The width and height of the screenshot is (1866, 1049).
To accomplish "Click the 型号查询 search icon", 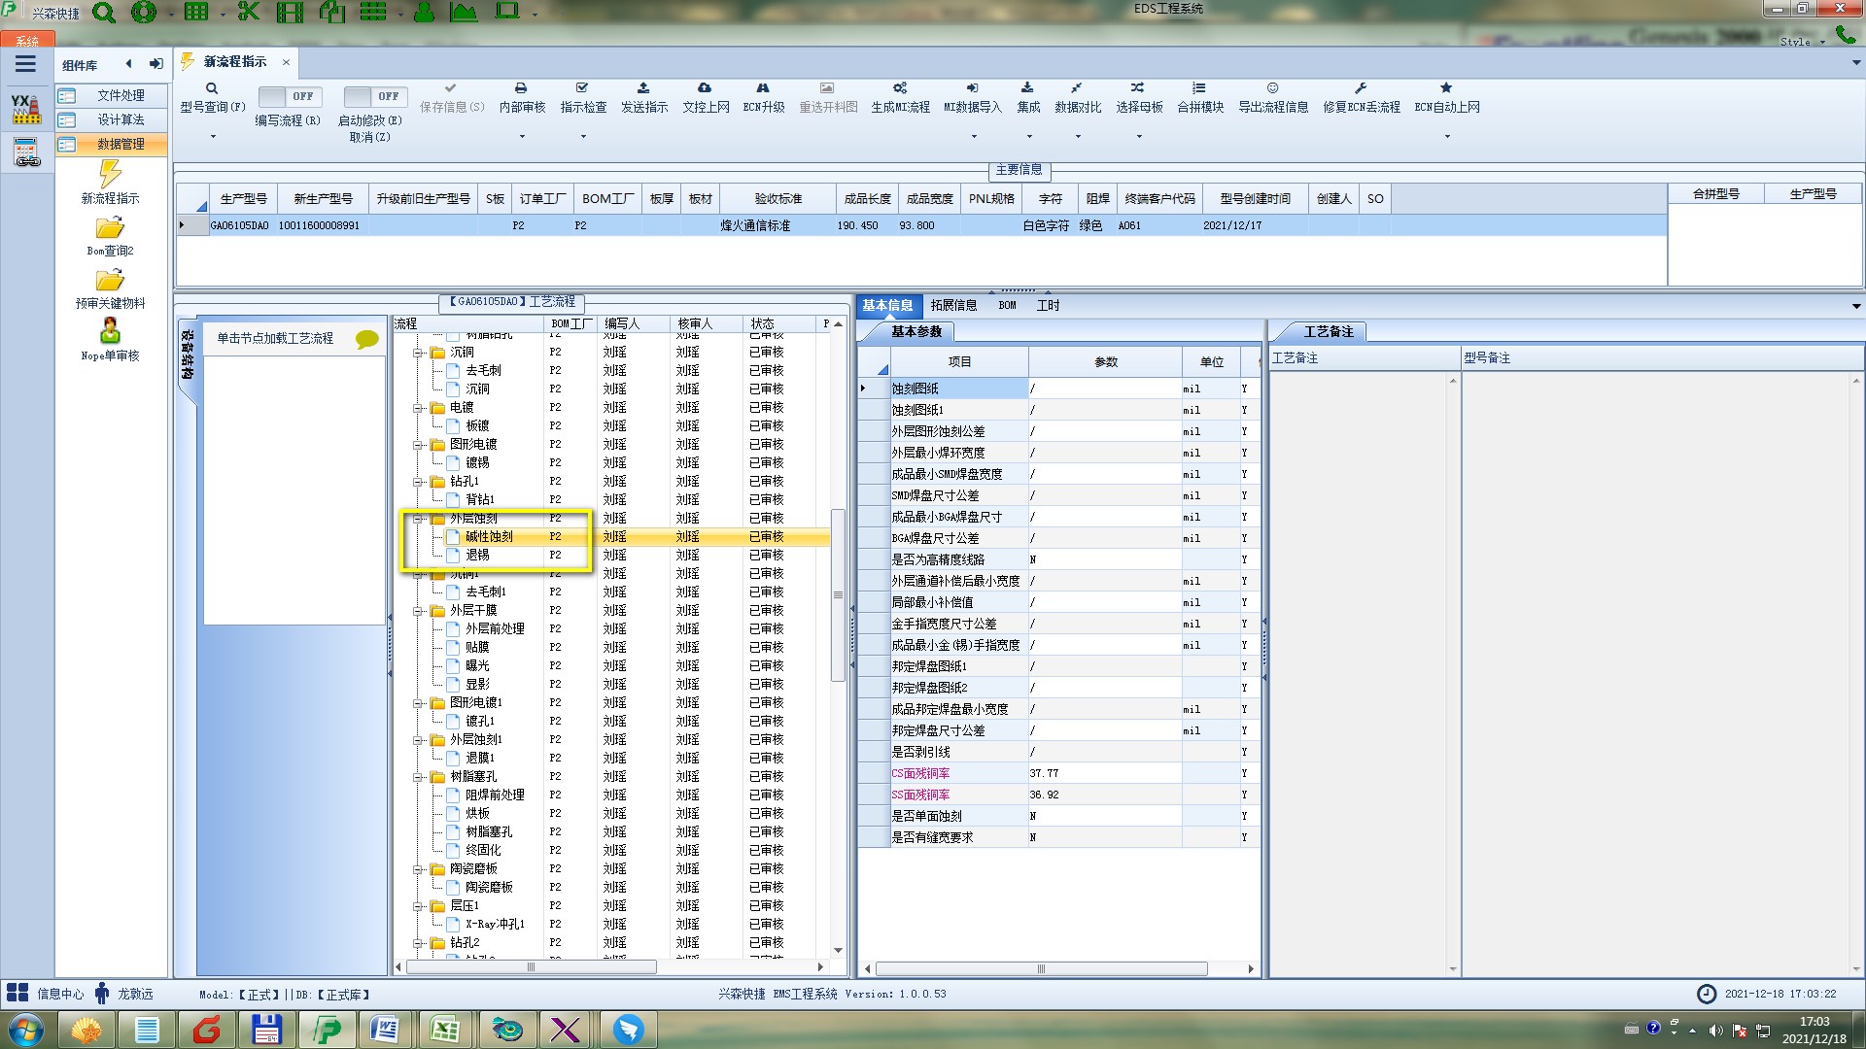I will pos(212,88).
